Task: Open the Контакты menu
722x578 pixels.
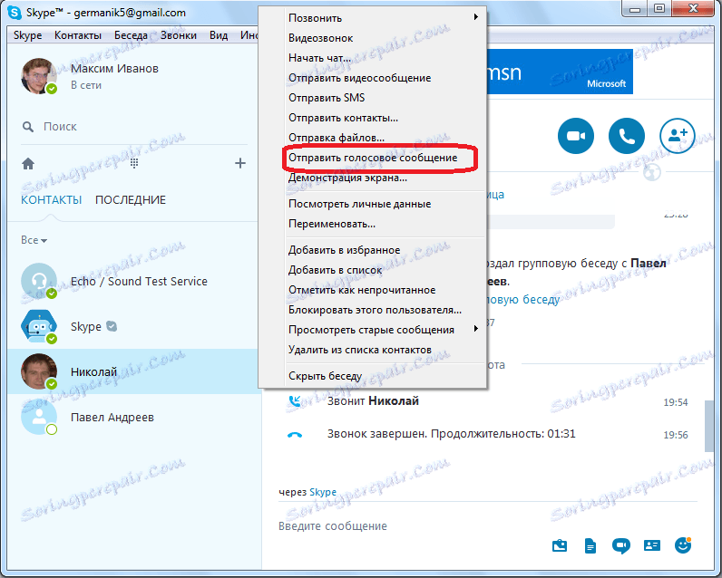Action: click(78, 35)
